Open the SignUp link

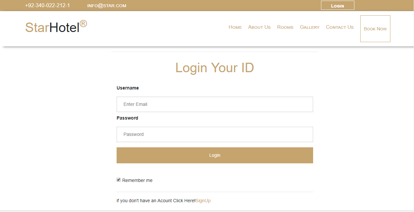pos(203,201)
